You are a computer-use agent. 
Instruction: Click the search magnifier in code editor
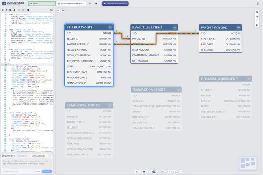(x=51, y=10)
